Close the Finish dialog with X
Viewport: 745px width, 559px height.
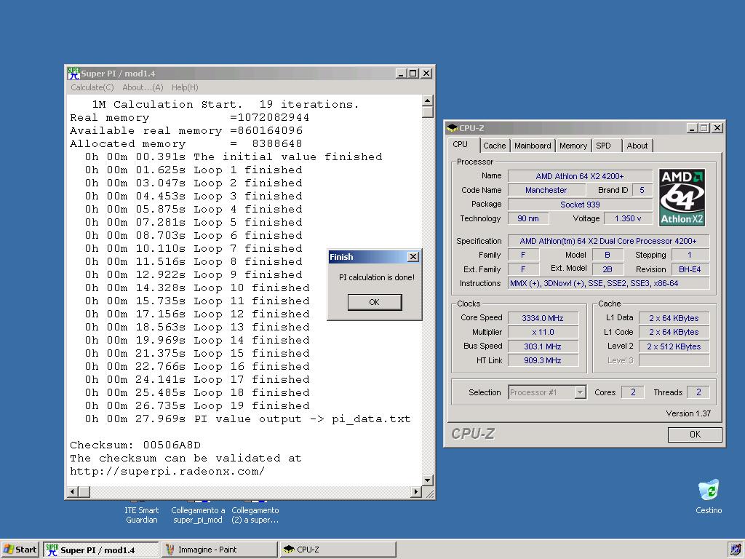(413, 257)
